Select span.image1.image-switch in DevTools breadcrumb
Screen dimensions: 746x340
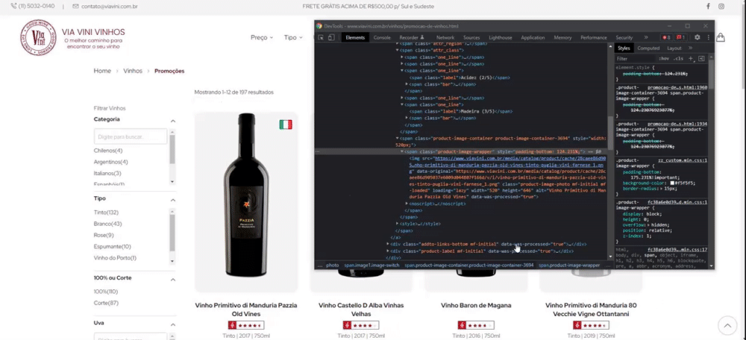coord(372,265)
